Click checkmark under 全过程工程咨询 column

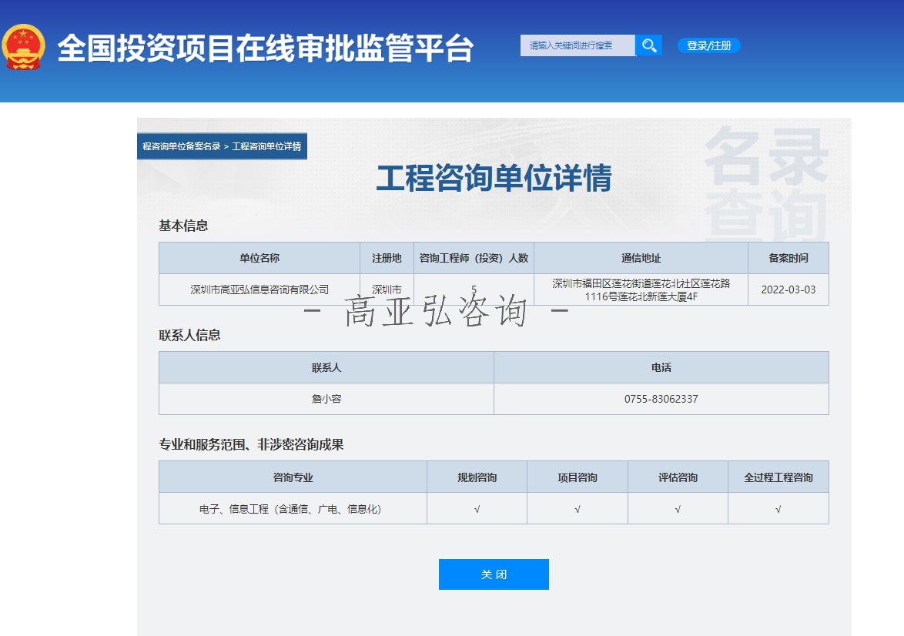click(x=778, y=509)
